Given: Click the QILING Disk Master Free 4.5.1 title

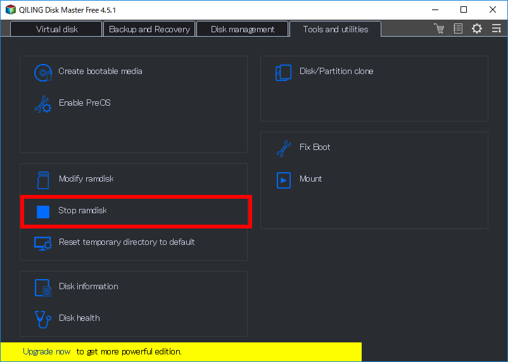Looking at the screenshot, I should [x=67, y=10].
